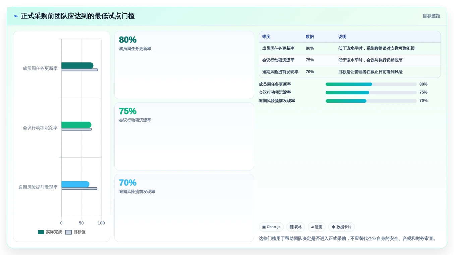Open the 70% 逾期风险提前发现率 card
Image resolution: width=454 pixels, height=255 pixels.
pos(184,208)
